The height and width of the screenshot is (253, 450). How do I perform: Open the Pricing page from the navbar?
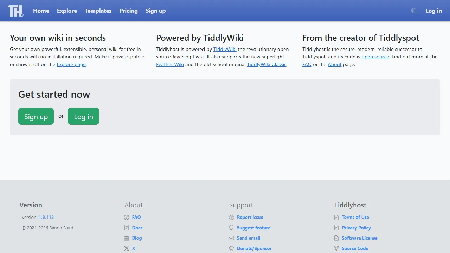point(128,11)
